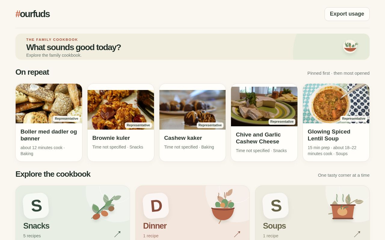Click the arrow icon on Dinner card
Viewport: 385px width, 240px height.
pyautogui.click(x=237, y=234)
